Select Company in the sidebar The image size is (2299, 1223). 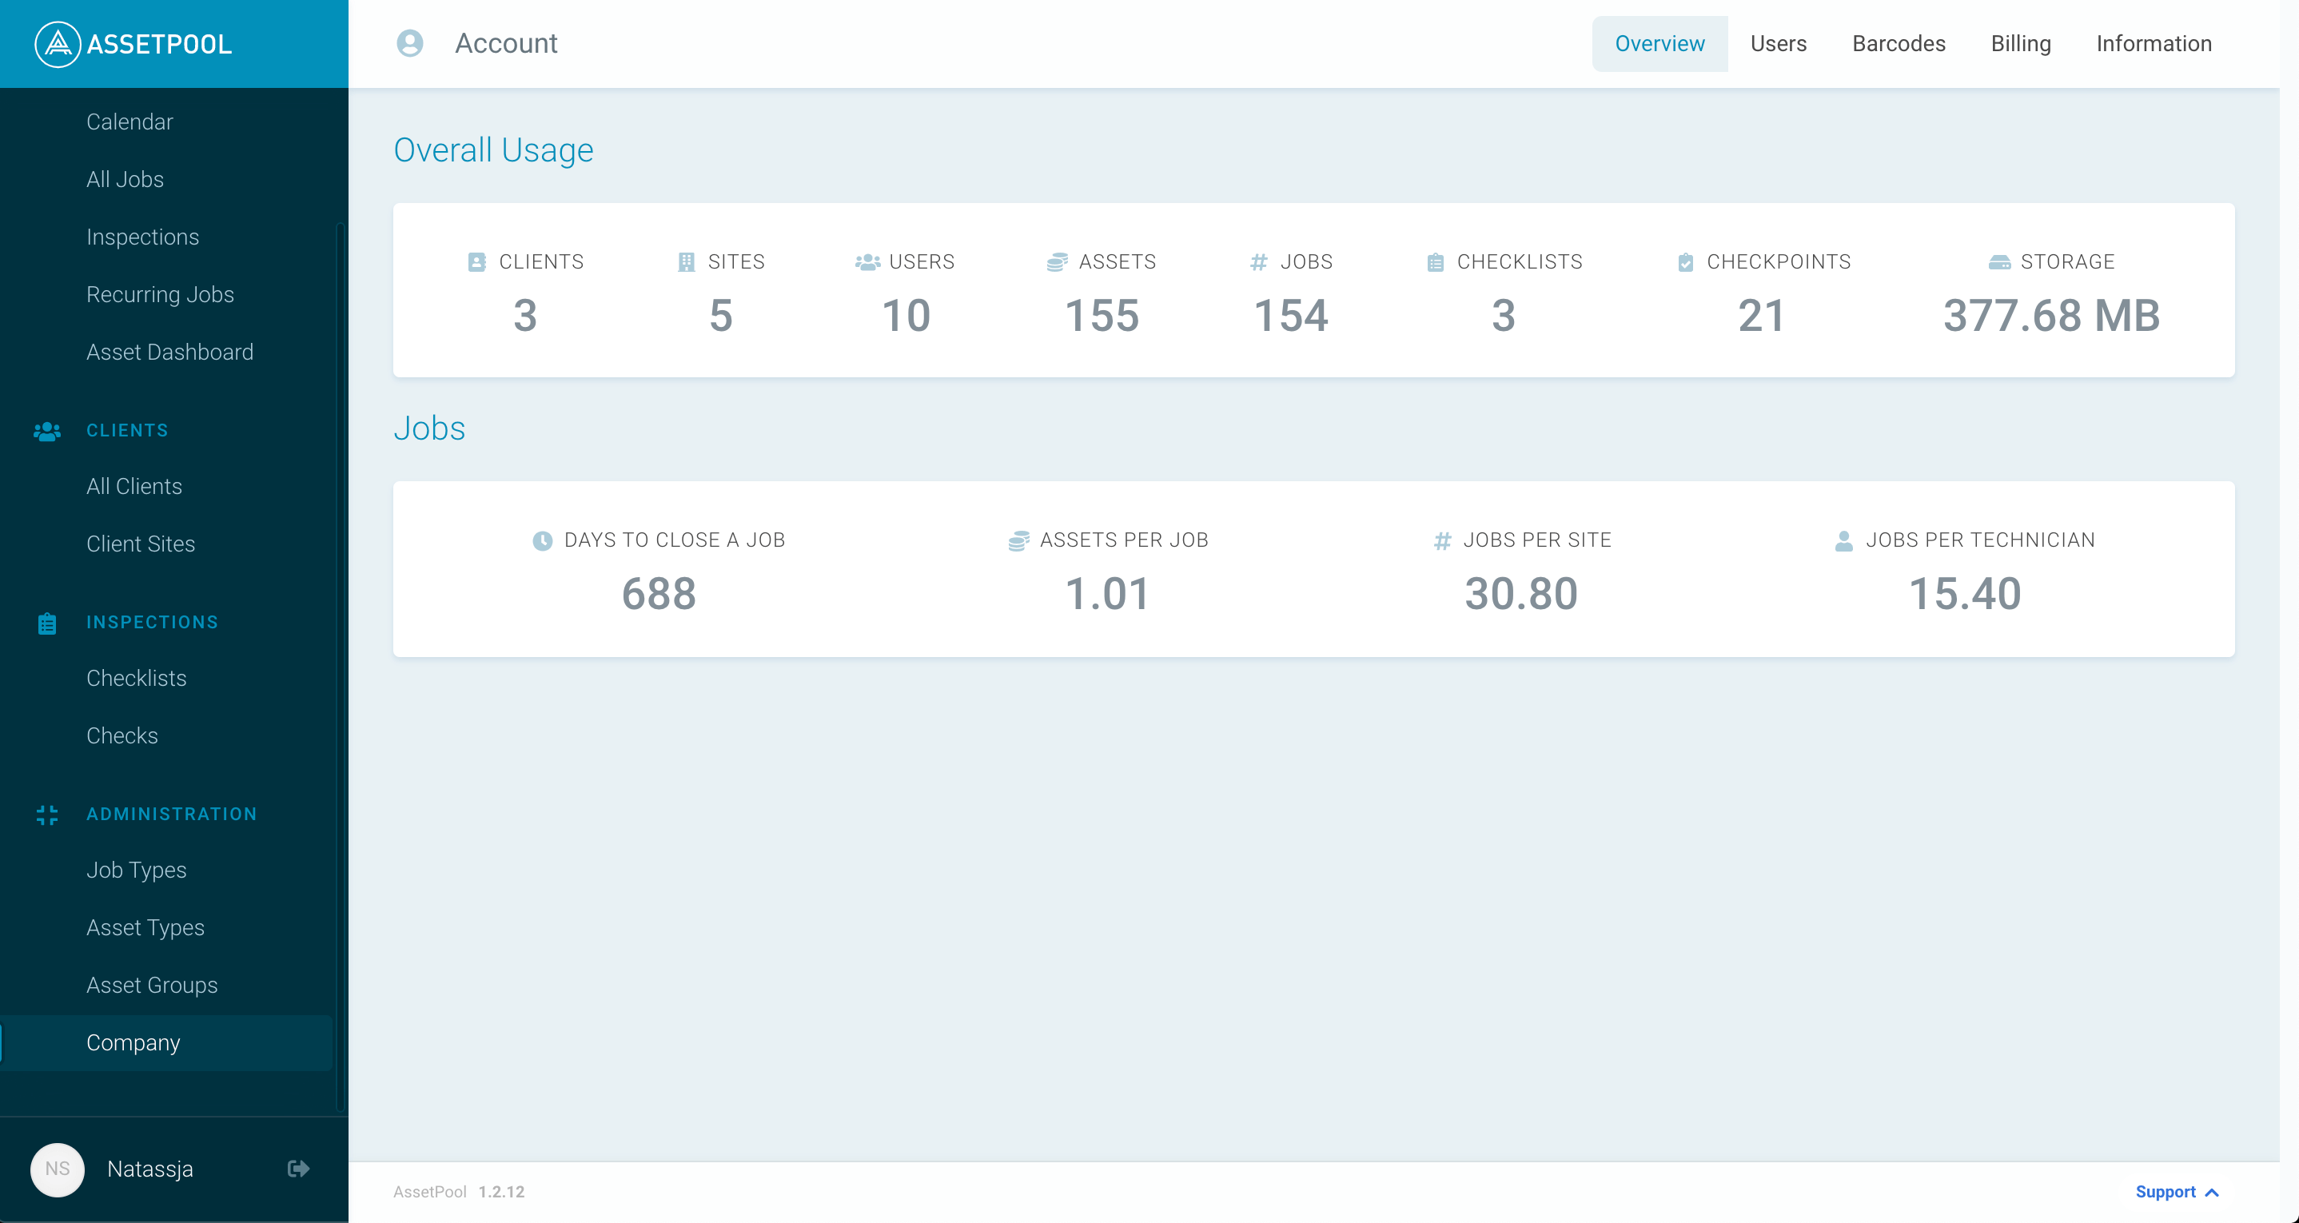coord(133,1042)
